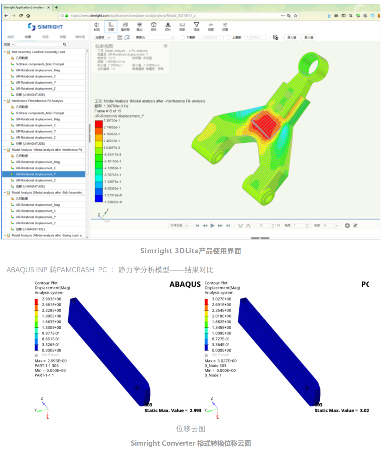Click the 最大值 maximum value button

pos(292,37)
